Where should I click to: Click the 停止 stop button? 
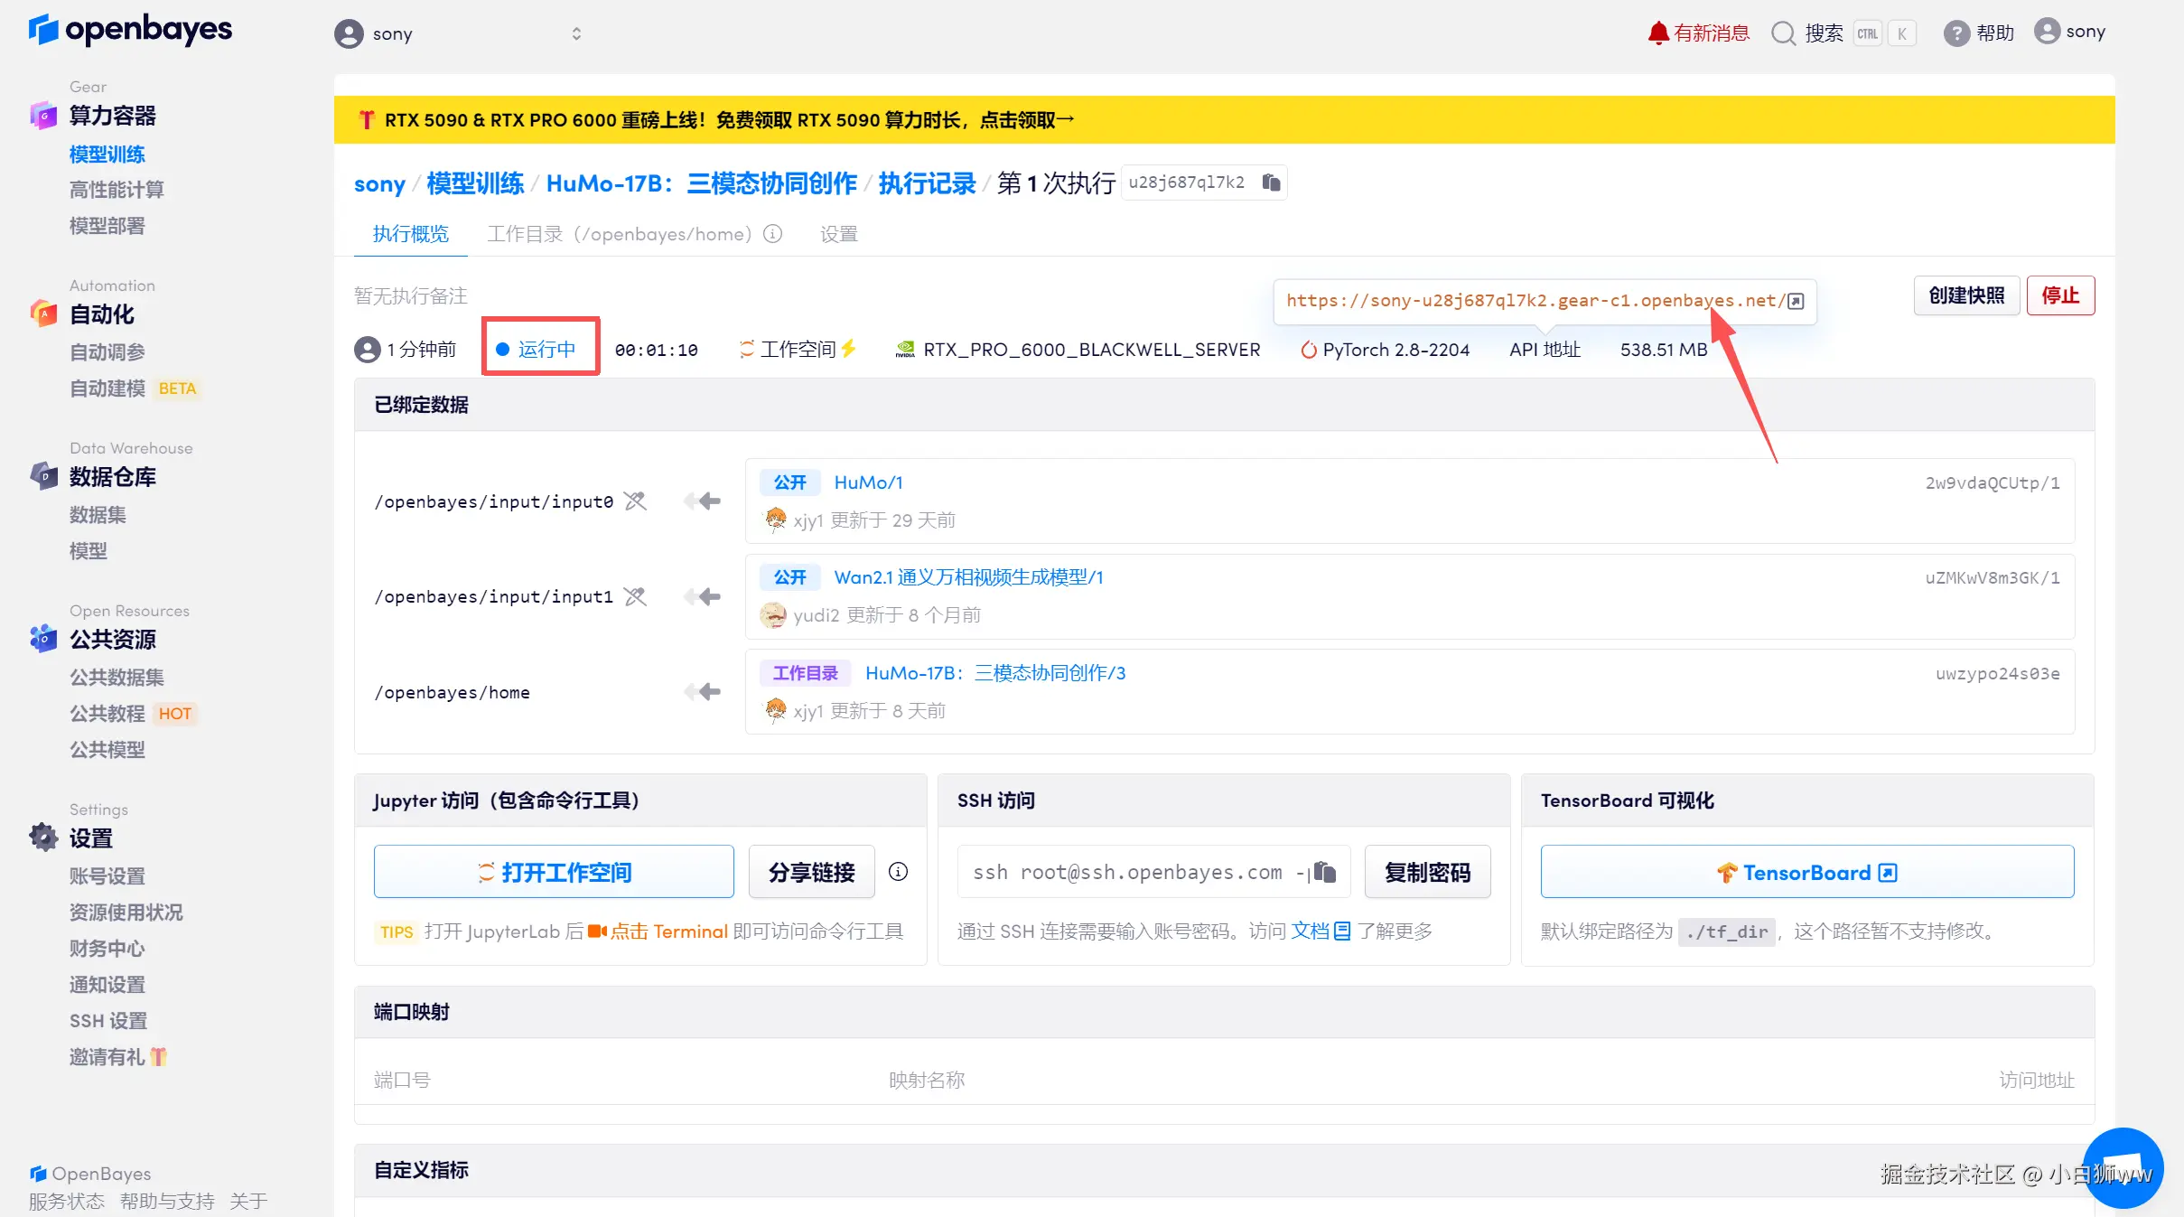2059,295
